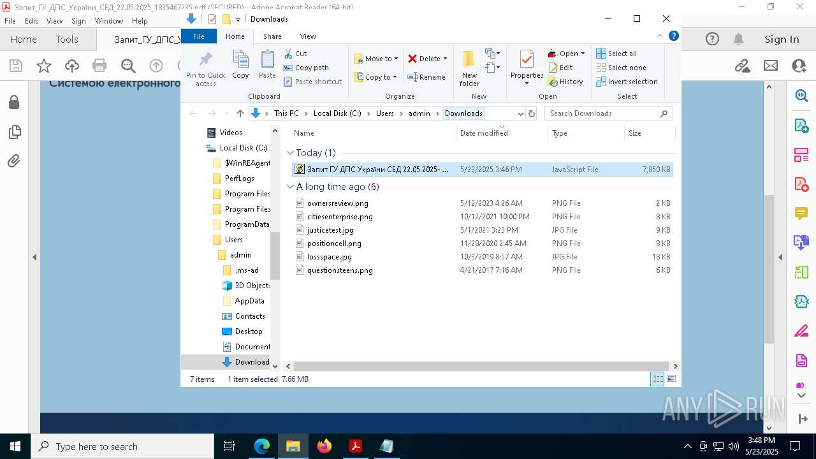Minimize the Explorer ribbon chevron

click(660, 36)
